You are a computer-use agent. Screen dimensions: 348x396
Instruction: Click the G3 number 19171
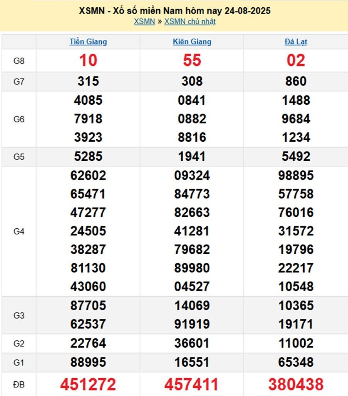pyautogui.click(x=296, y=324)
